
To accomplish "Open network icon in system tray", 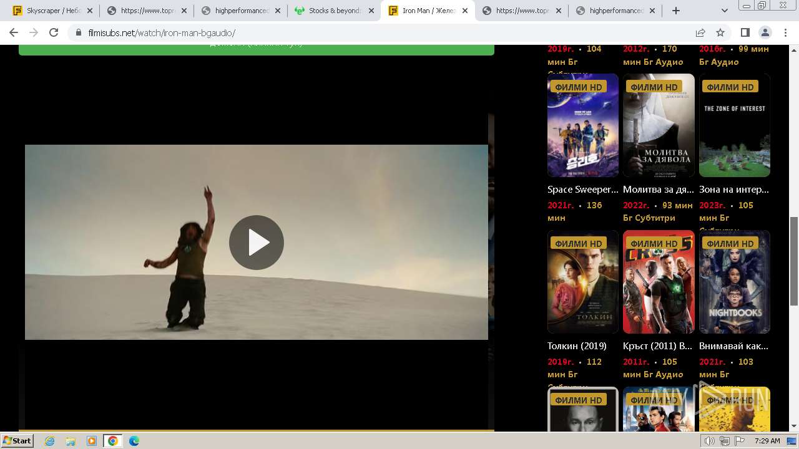I will coord(725,441).
